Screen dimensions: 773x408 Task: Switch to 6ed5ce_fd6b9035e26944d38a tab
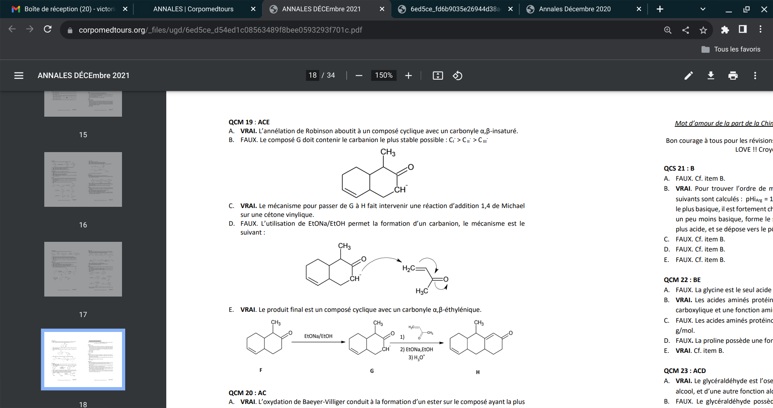coord(455,9)
